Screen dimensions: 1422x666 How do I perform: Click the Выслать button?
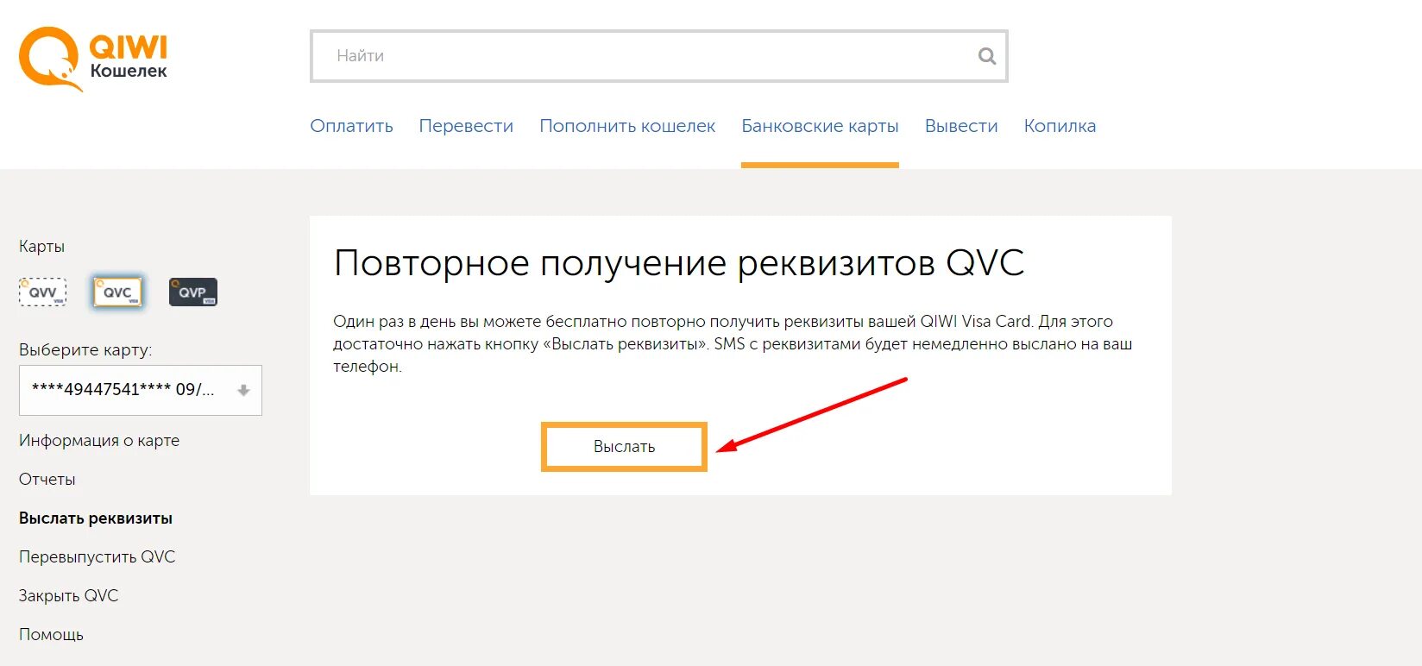[624, 447]
